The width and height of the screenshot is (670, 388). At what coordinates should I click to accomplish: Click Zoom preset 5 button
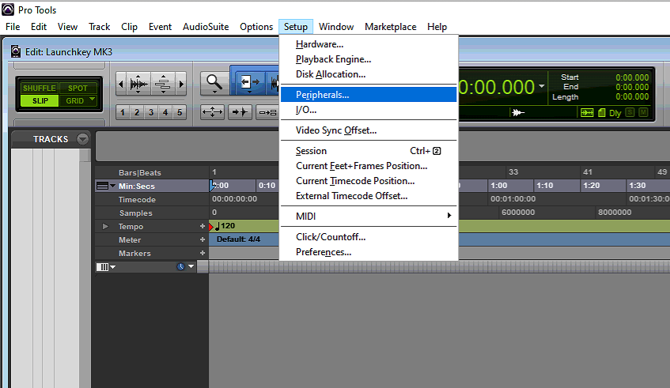[180, 112]
